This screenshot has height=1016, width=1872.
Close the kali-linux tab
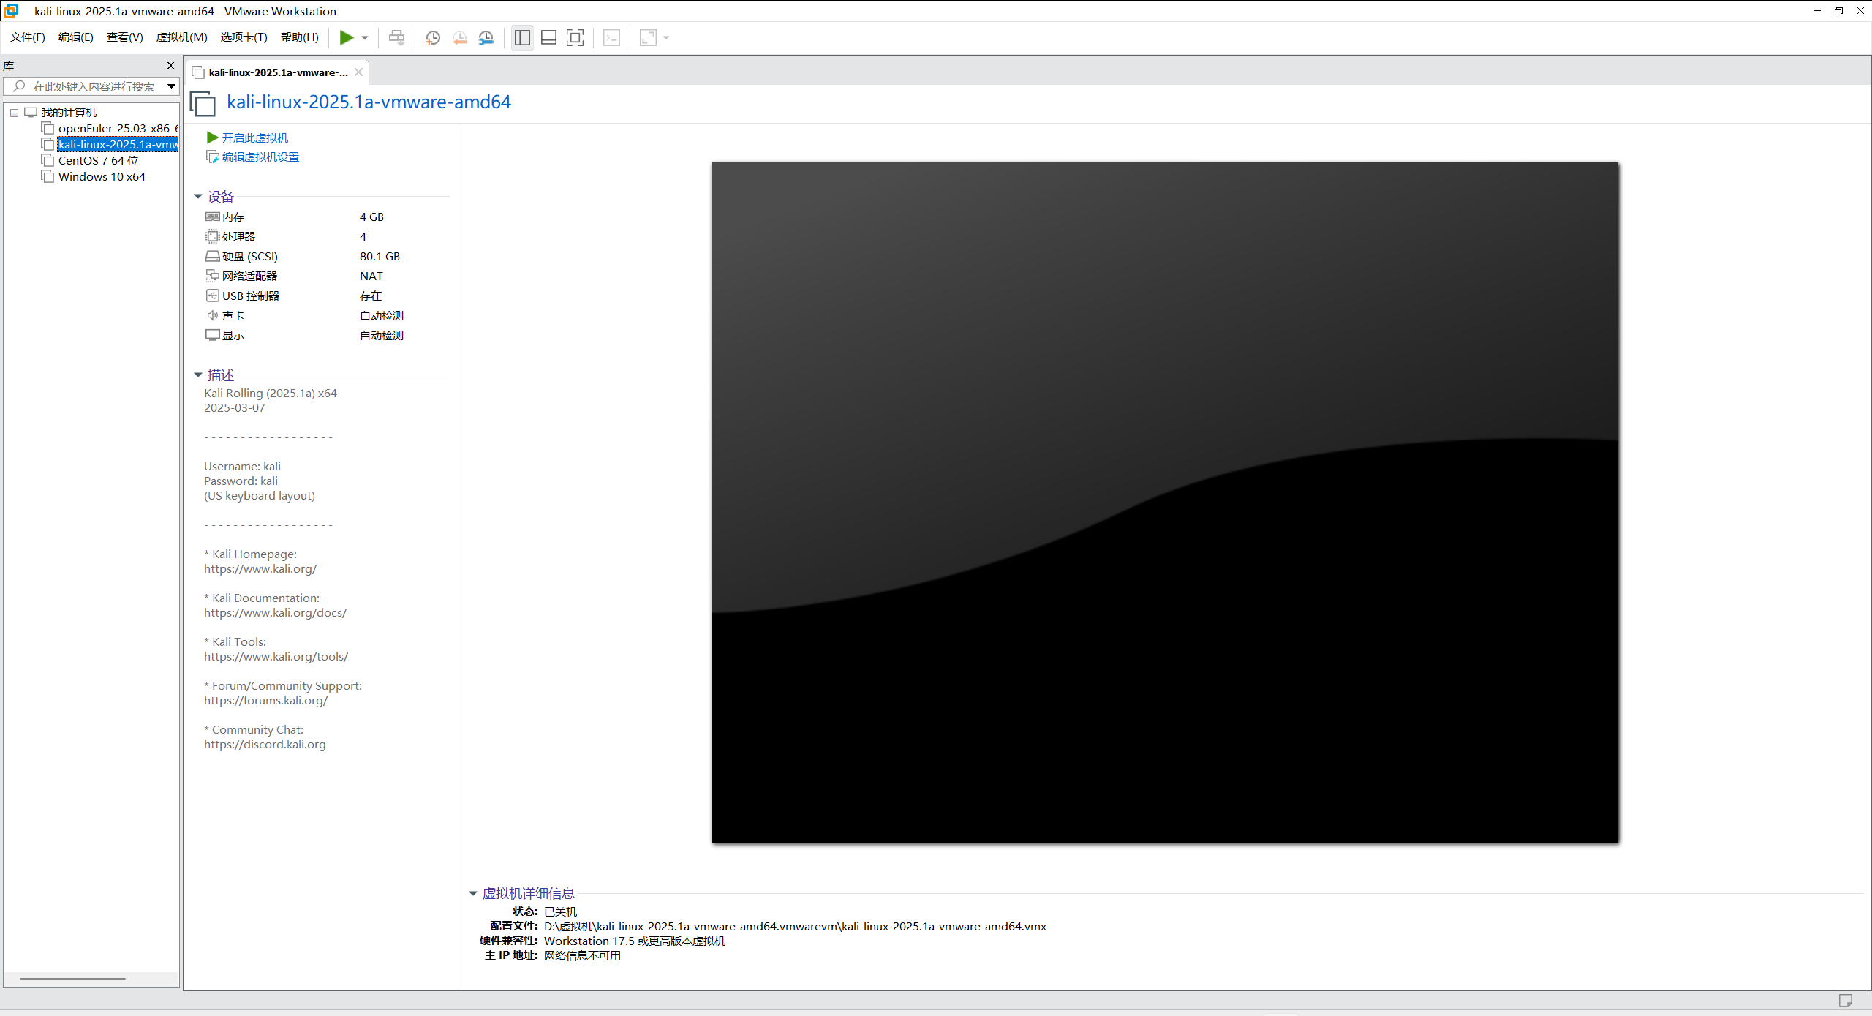(358, 72)
